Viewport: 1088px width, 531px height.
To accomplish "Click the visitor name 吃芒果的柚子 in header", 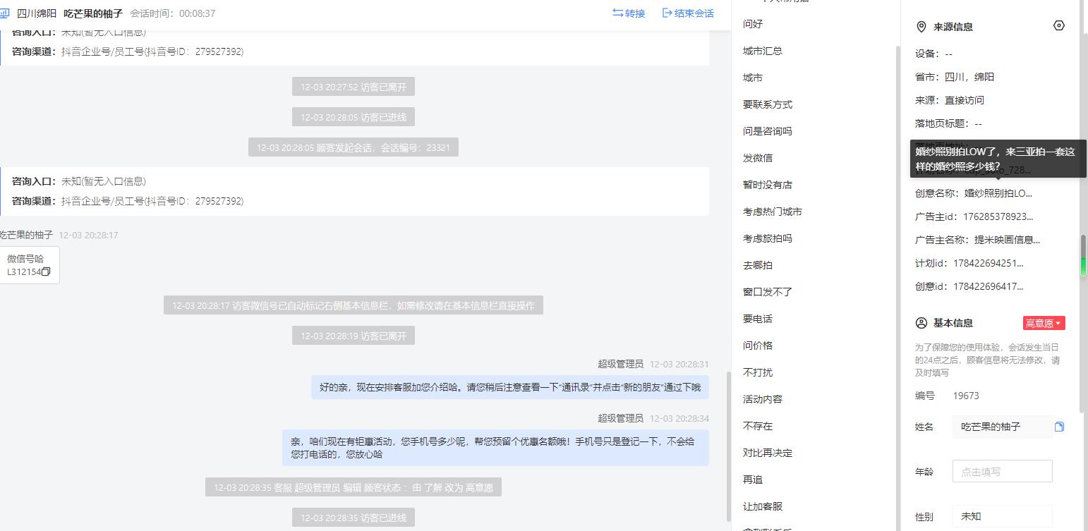I will [93, 13].
